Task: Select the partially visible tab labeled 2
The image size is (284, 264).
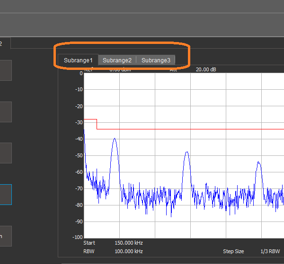Action: point(5,43)
